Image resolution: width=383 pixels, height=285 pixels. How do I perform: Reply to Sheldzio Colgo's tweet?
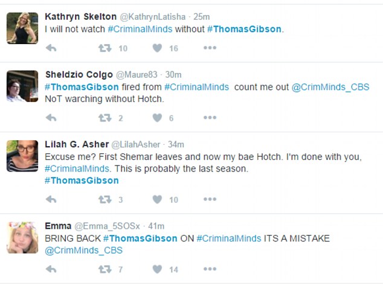(x=51, y=118)
